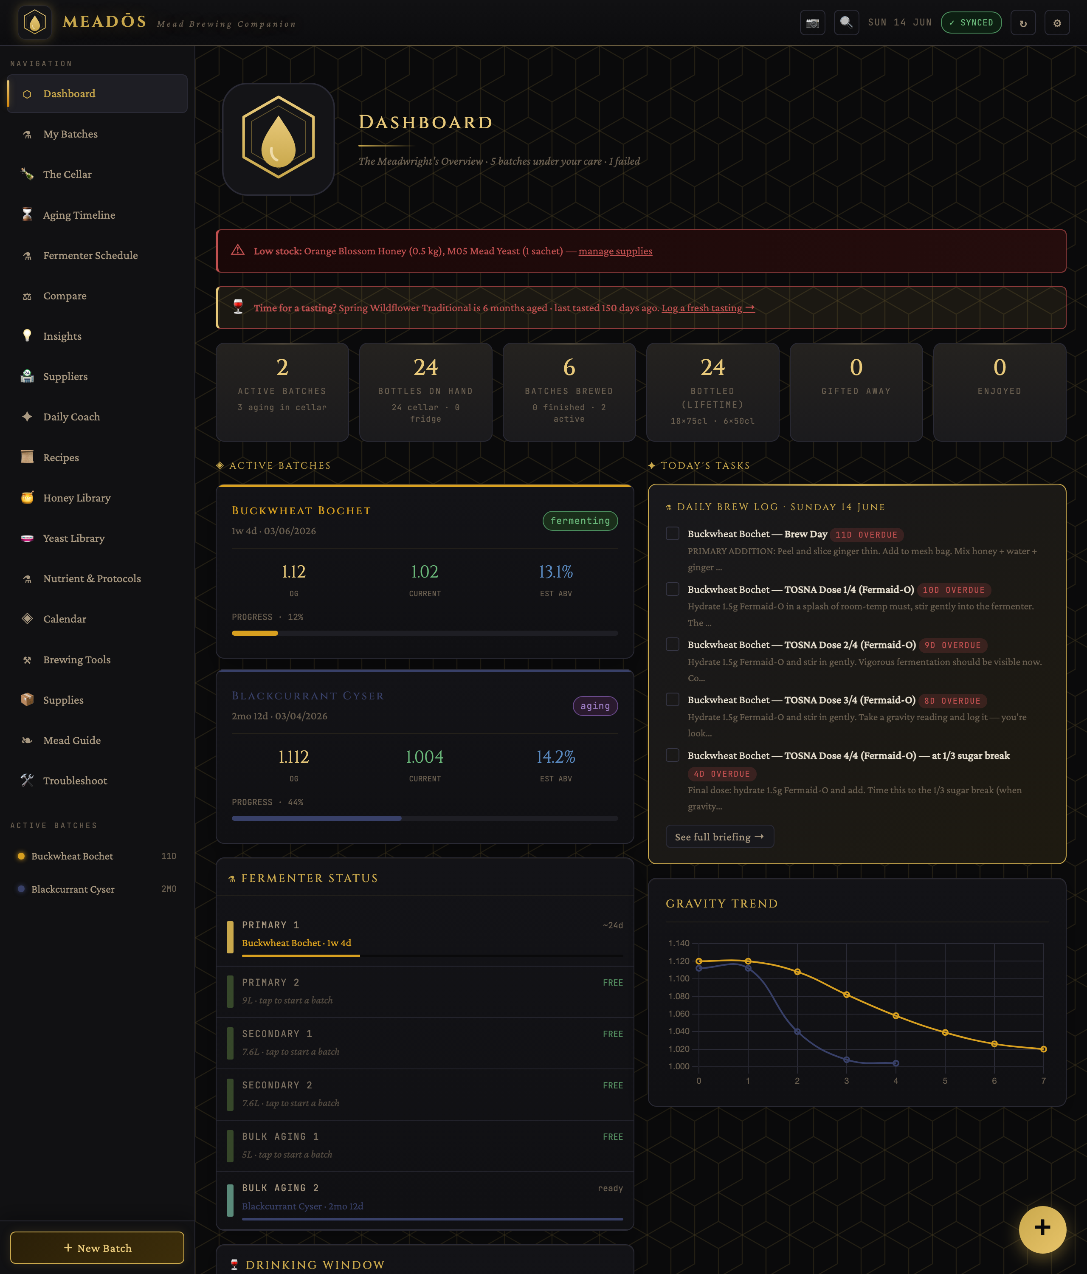Click the Daily Coach sparkle icon

point(27,416)
